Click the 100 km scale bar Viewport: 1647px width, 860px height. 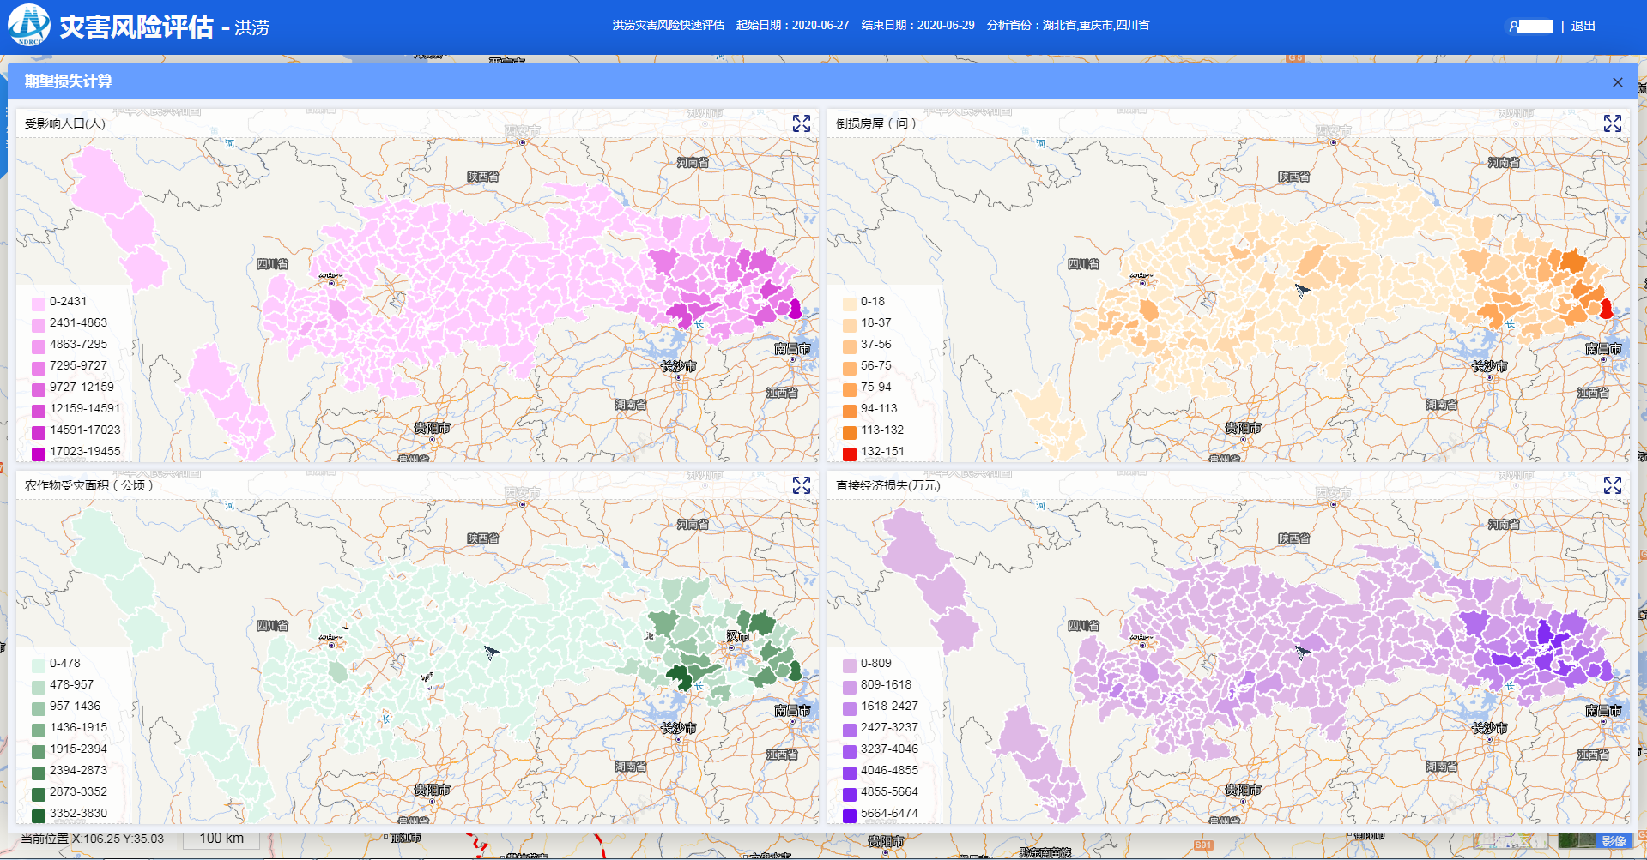221,839
